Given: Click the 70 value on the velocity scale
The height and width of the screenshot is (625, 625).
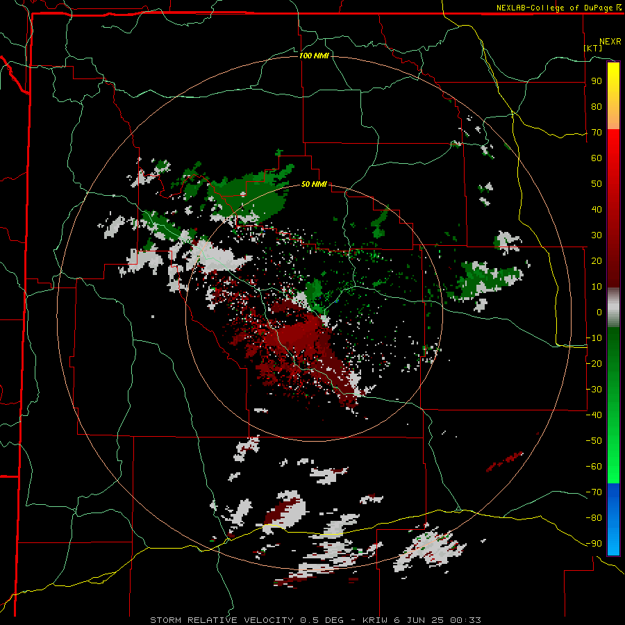Looking at the screenshot, I should pyautogui.click(x=597, y=133).
